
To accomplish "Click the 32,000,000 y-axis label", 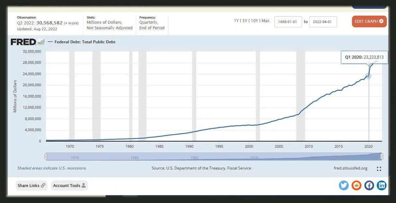I will coord(32,51).
